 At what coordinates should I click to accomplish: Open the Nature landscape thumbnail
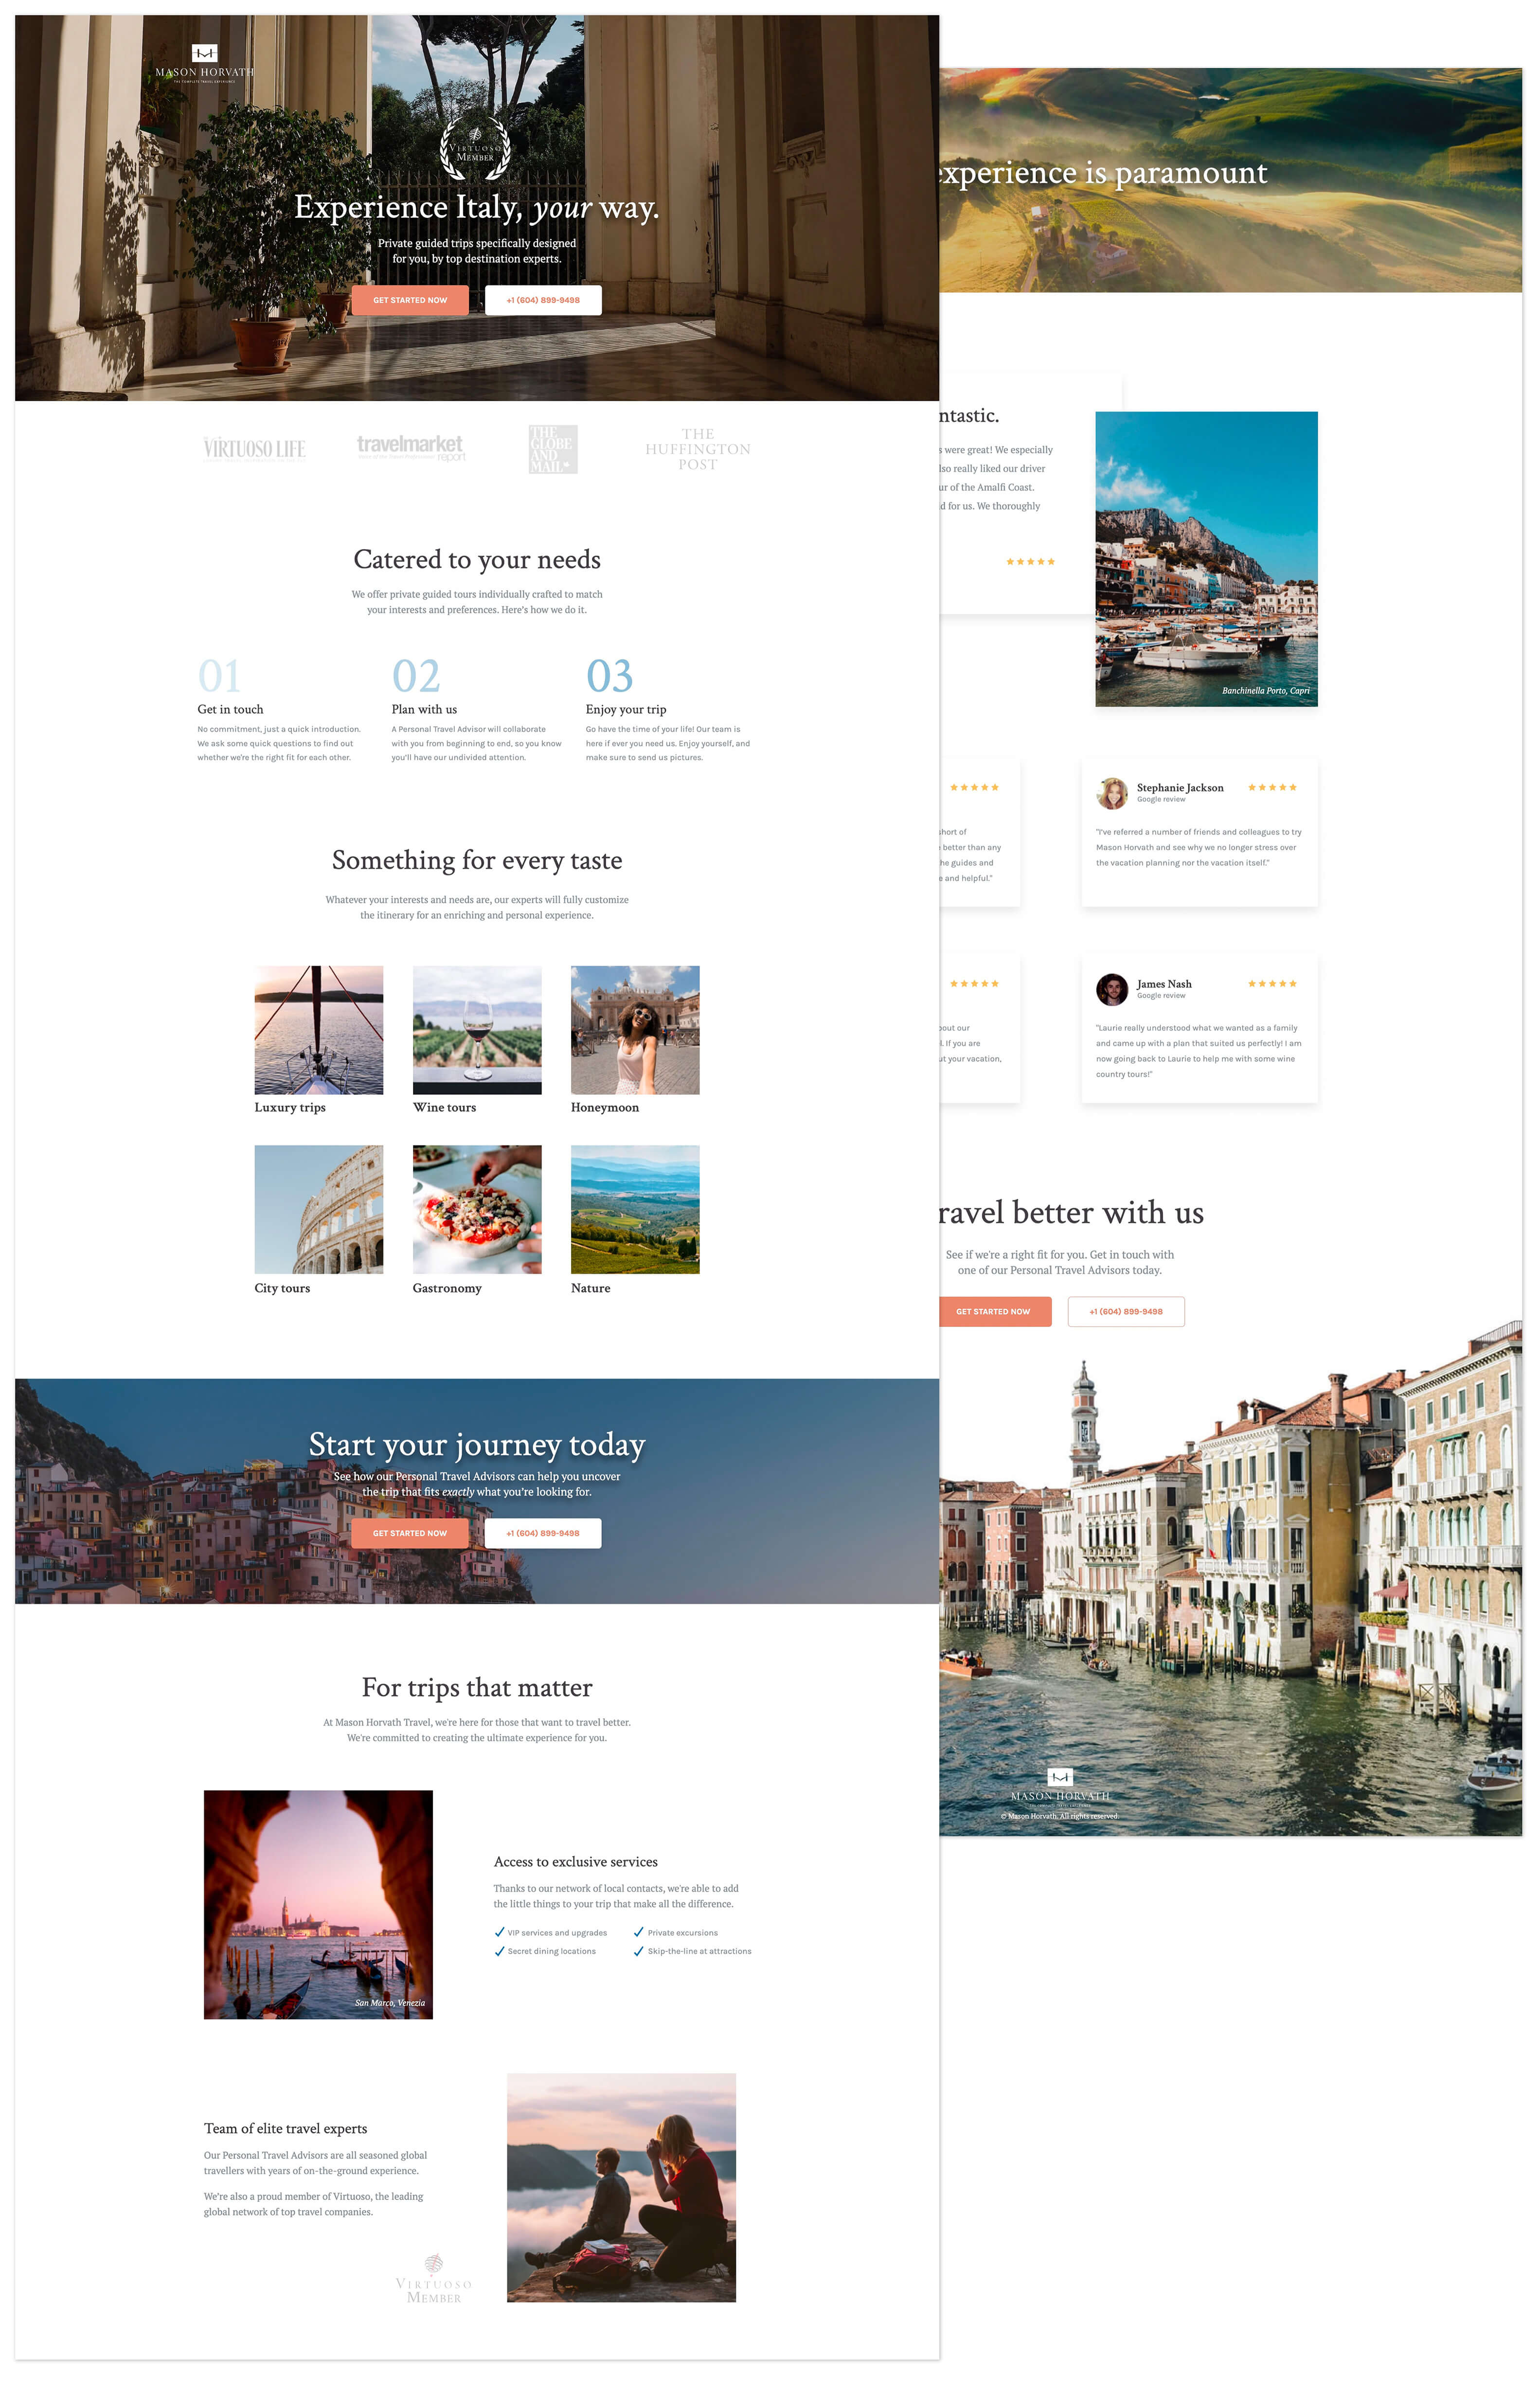click(x=635, y=1209)
